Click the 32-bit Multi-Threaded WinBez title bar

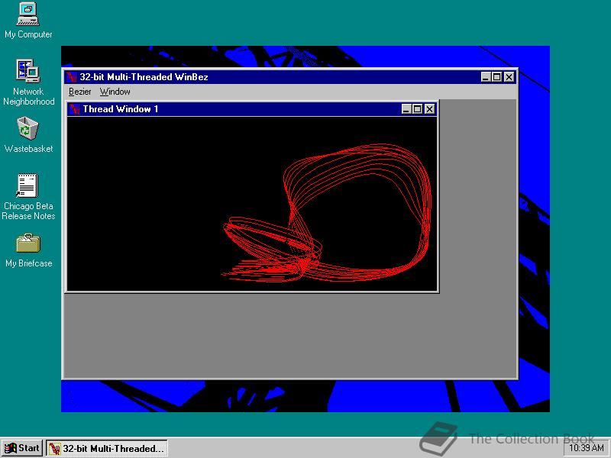pos(290,77)
